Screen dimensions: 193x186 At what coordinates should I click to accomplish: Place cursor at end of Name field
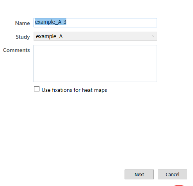(111, 23)
